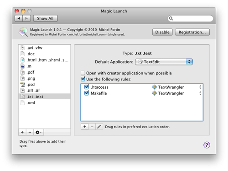Uncheck Use the following rules
The height and width of the screenshot is (171, 228).
click(83, 79)
